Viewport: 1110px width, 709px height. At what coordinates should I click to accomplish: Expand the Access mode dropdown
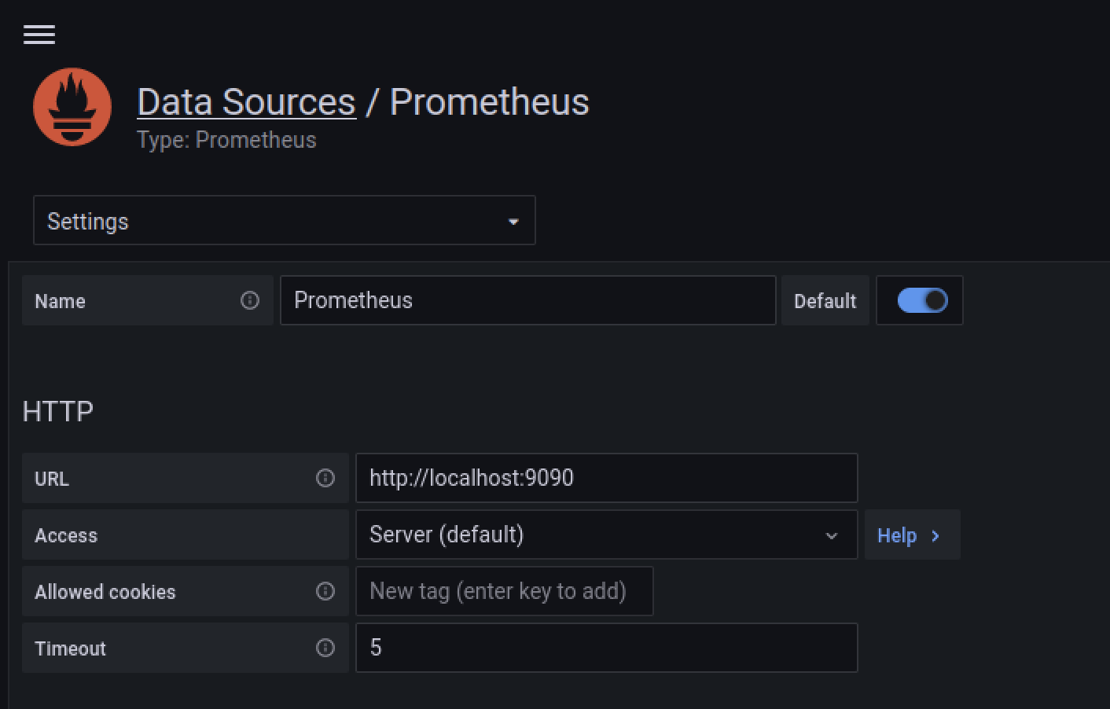(x=605, y=535)
